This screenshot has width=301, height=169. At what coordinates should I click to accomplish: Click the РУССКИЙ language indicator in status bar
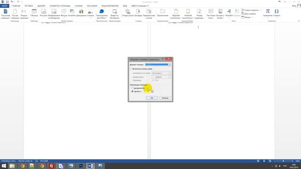click(44, 161)
